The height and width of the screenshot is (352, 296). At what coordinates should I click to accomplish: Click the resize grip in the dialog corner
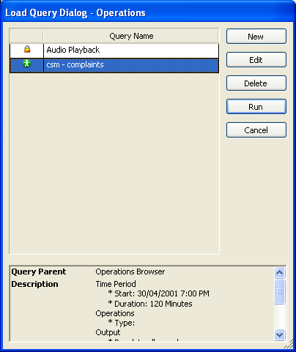(289, 345)
